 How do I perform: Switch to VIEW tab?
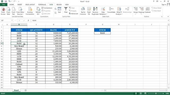(67, 4)
